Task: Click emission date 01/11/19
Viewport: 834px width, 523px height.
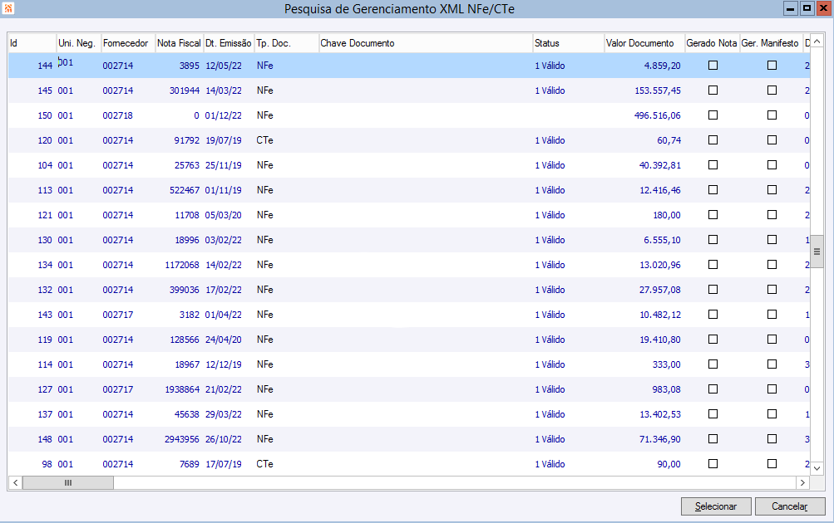Action: point(224,190)
